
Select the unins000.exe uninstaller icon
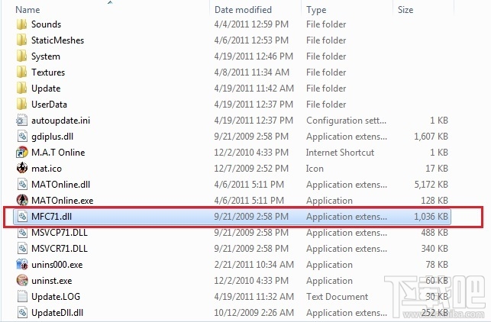point(22,265)
